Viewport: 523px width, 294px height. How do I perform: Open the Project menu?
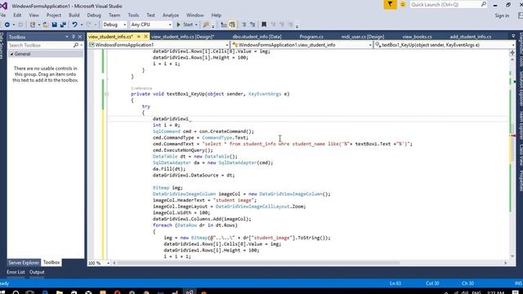54,16
